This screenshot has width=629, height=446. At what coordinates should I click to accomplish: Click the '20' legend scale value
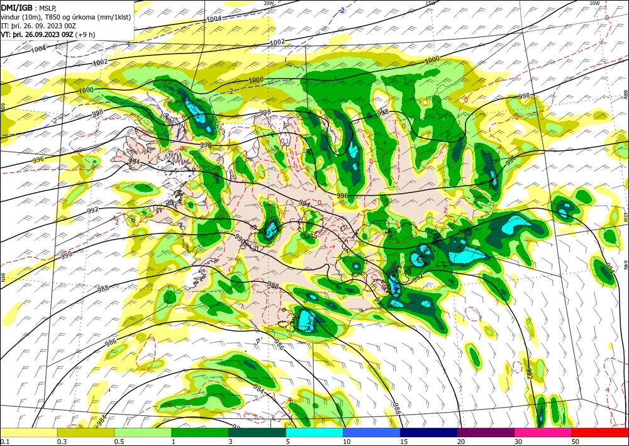click(x=461, y=442)
